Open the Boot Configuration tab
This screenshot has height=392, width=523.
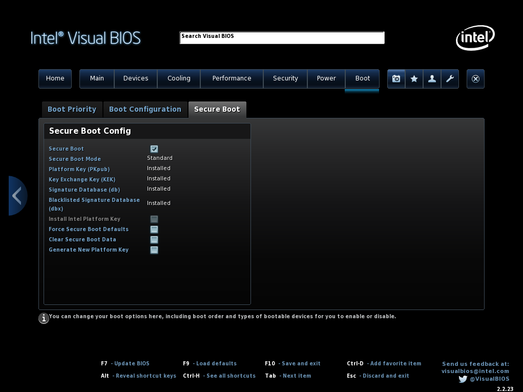145,109
